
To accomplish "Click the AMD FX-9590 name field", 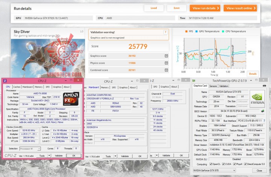I will point(40,94).
